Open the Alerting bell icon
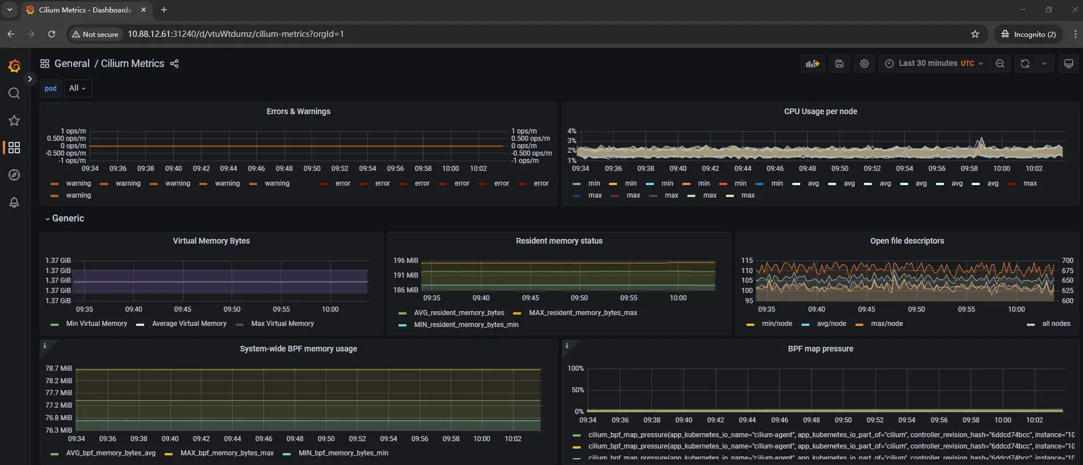The image size is (1083, 465). 14,202
